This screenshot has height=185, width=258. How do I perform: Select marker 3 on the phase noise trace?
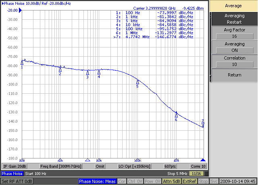pos(87,72)
